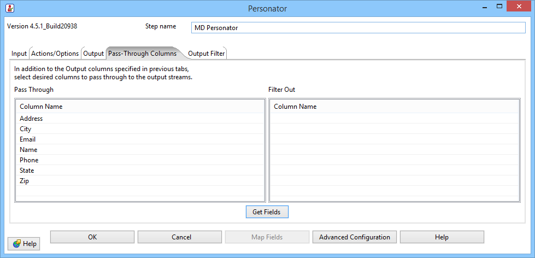Focus the Step name text field

coord(358,28)
